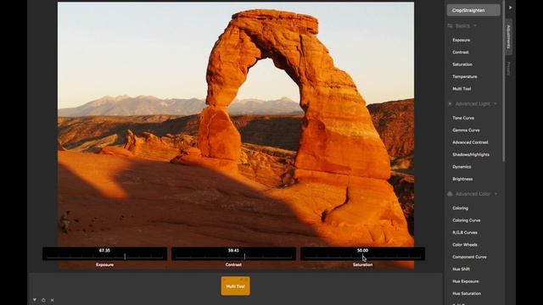Collapse the Basics section arrow
Viewport: 543px width, 305px height.
[475, 26]
